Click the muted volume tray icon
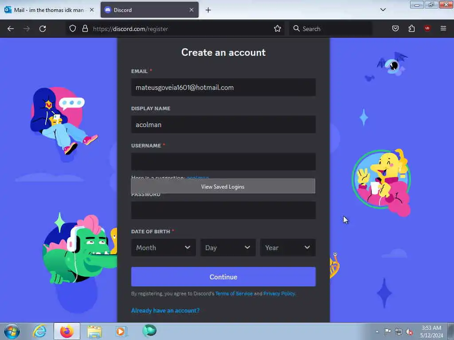454x340 pixels. click(x=409, y=332)
